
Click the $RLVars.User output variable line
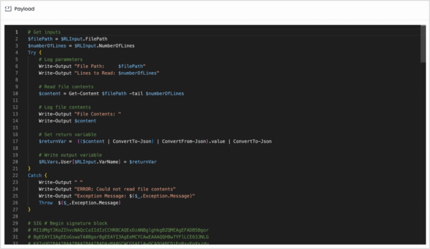click(97, 162)
